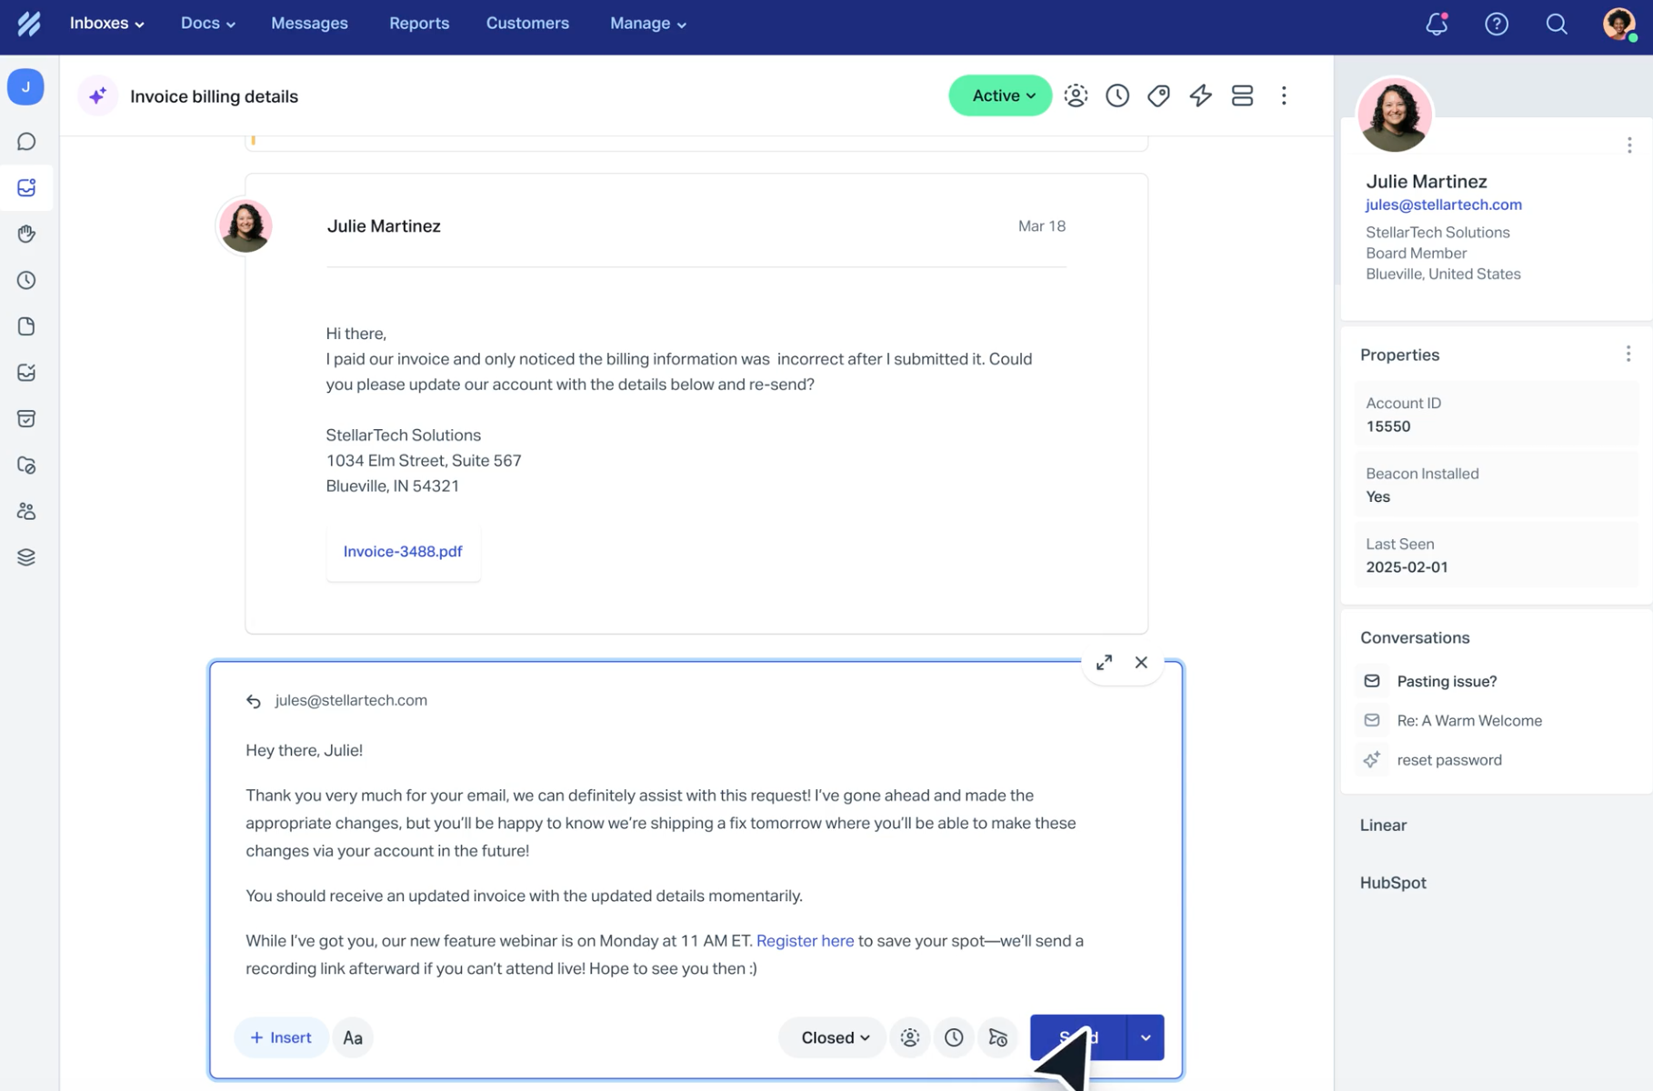This screenshot has width=1653, height=1091.
Task: Click the Register here webinar link
Action: (804, 940)
